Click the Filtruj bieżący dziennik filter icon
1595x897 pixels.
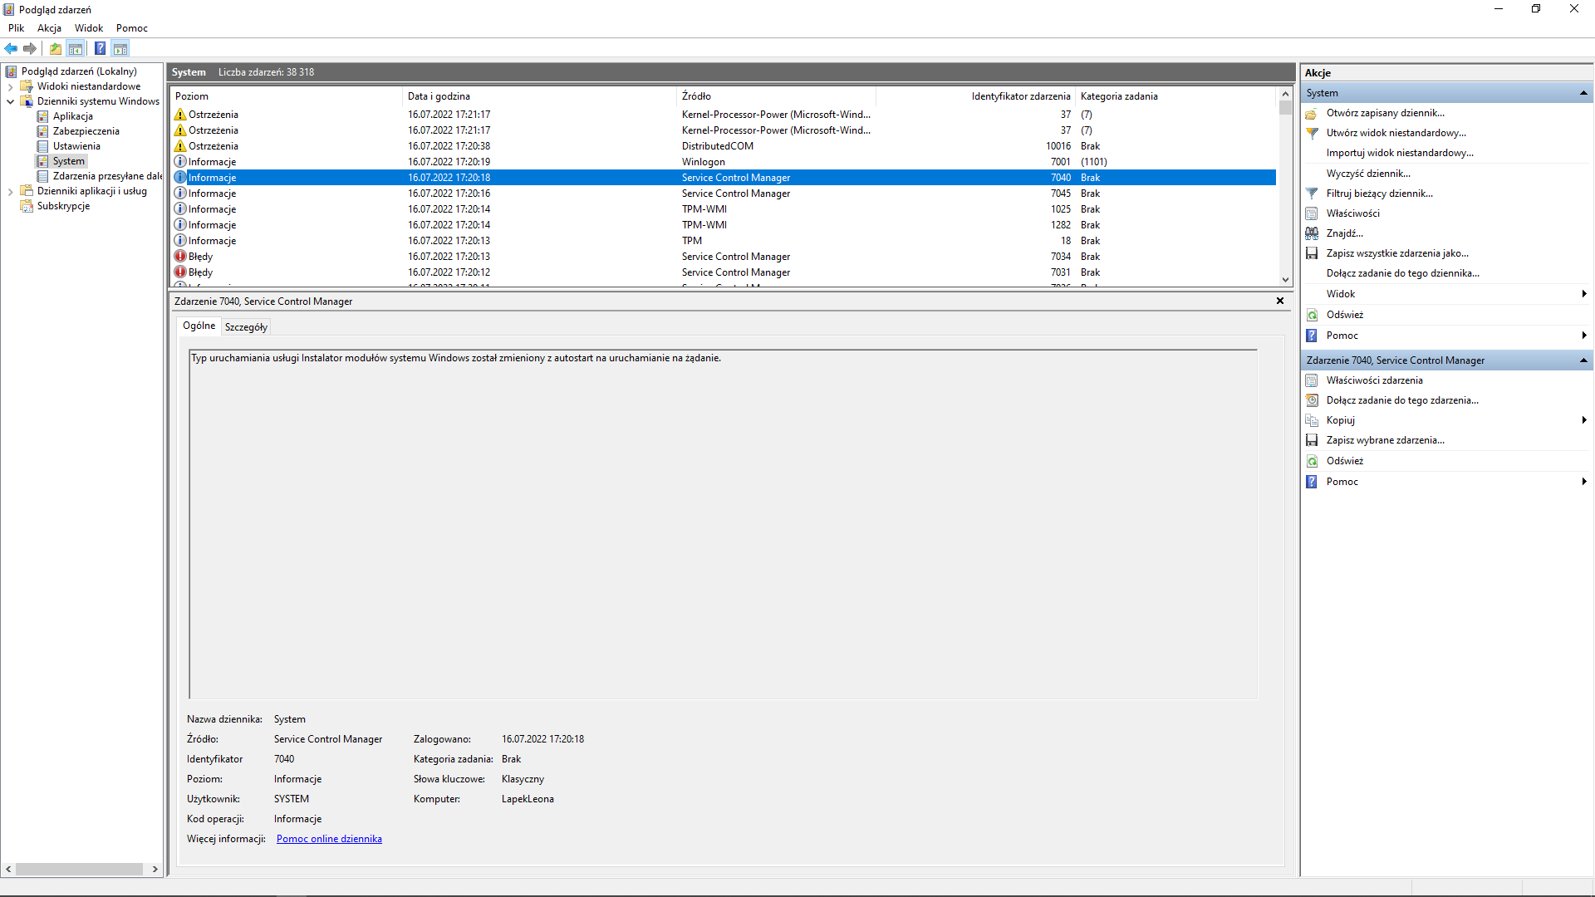(1312, 194)
